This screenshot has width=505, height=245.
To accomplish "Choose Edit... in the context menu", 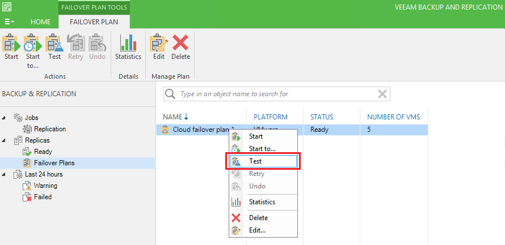I will click(x=263, y=230).
